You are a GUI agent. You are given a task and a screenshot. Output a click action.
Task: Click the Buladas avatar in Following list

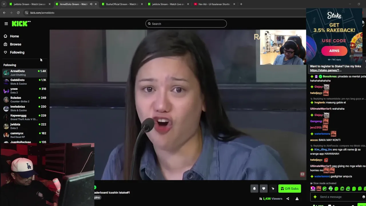click(6, 99)
